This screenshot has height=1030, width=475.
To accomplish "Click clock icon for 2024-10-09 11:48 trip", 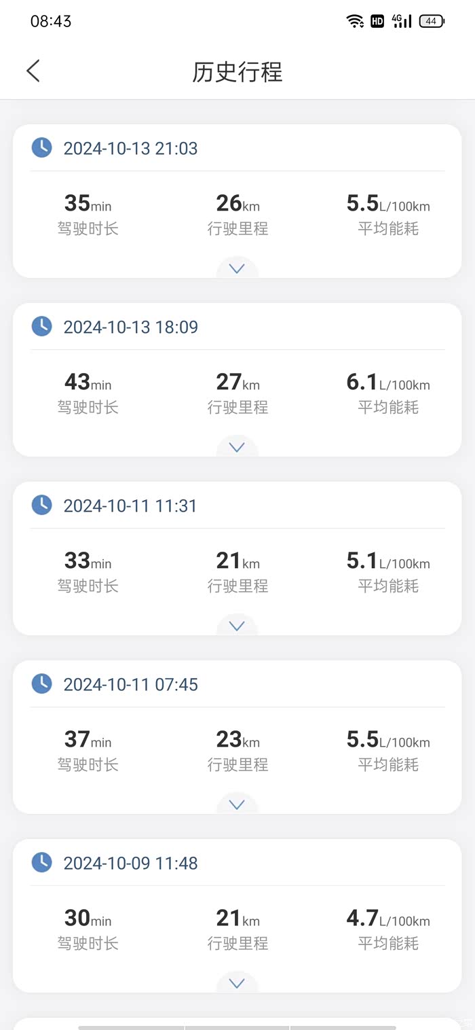I will tap(42, 862).
